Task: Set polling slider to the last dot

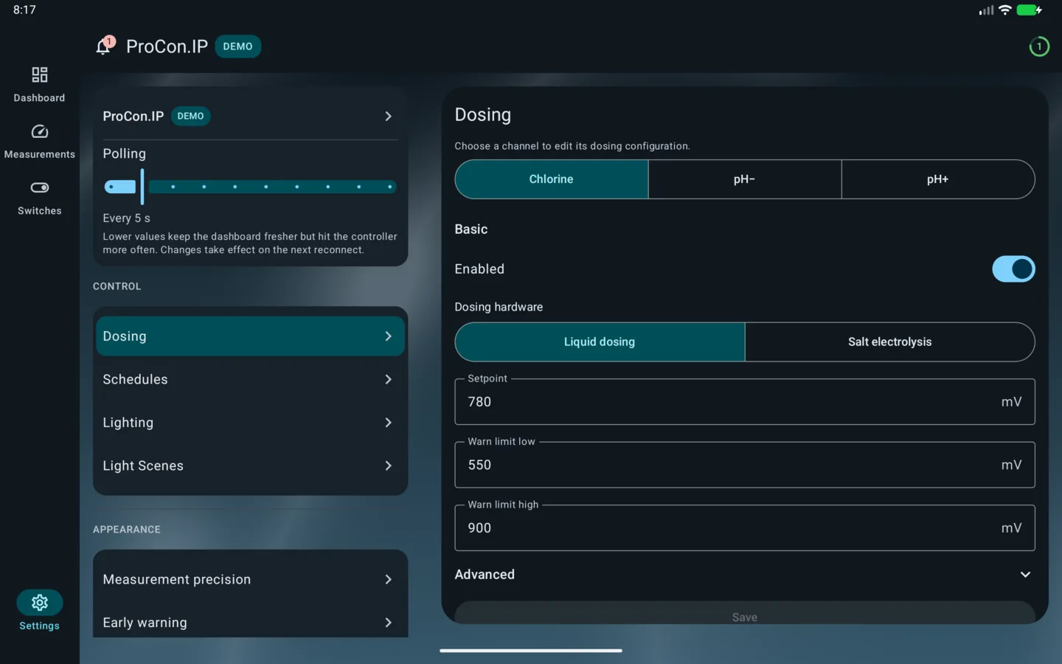Action: [x=389, y=187]
